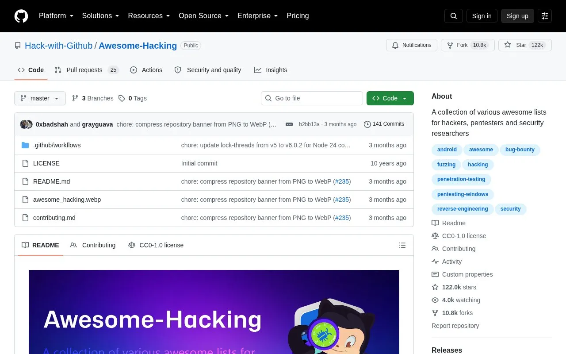View the 0 Tags page

[x=133, y=98]
